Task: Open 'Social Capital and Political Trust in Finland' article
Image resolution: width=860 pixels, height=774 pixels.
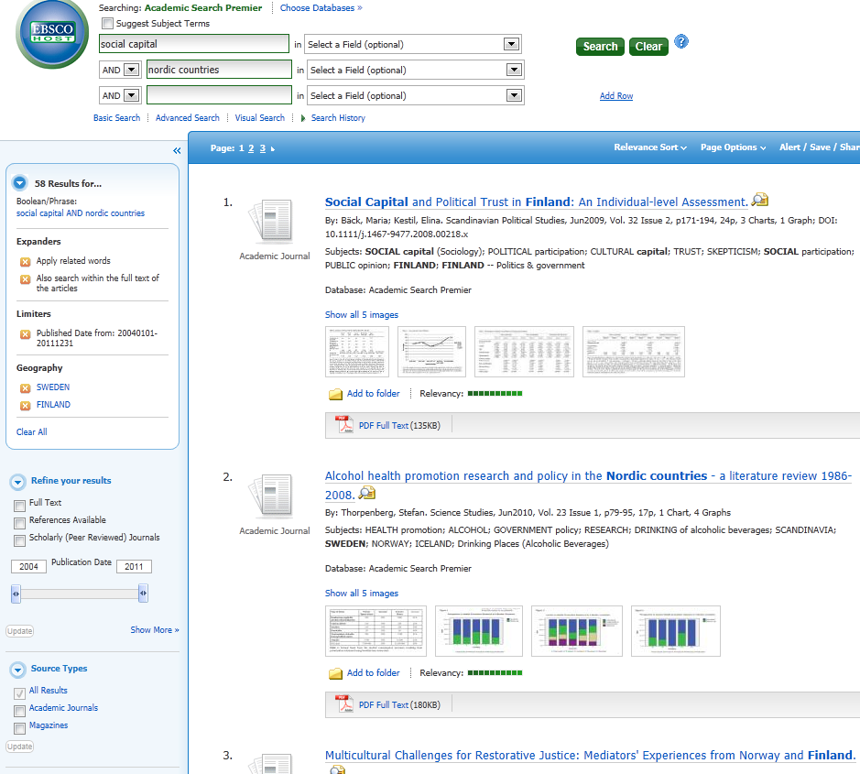Action: pyautogui.click(x=536, y=202)
